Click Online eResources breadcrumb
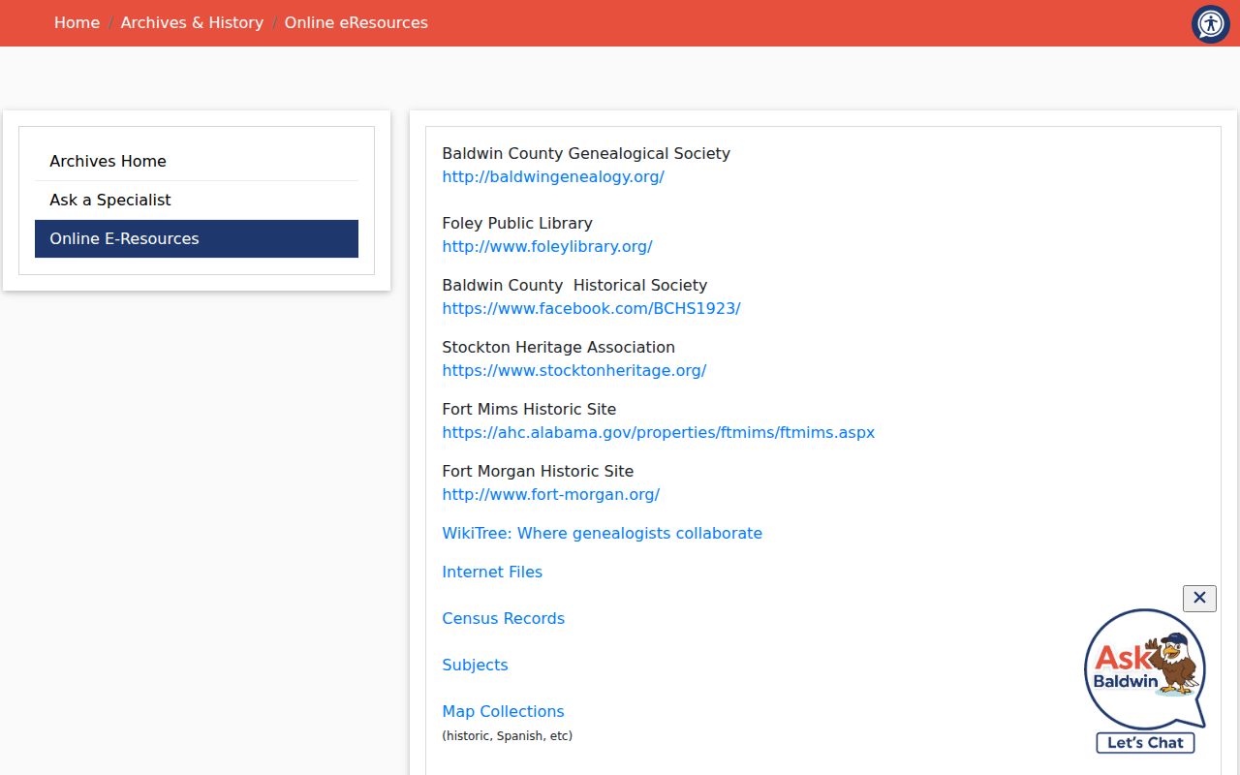The width and height of the screenshot is (1240, 775). tap(356, 22)
